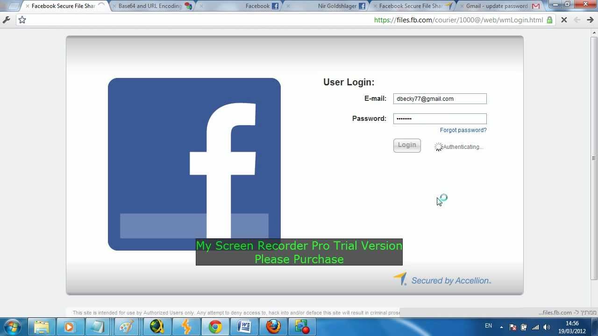
Task: Click the vertical scrollbar thumb
Action: 594,158
